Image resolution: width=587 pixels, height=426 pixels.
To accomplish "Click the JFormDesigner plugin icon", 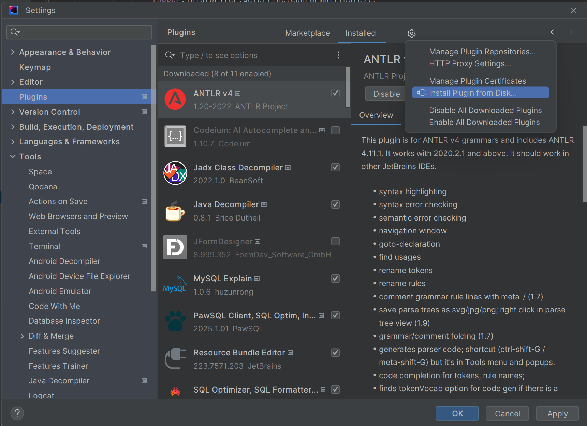I will click(x=175, y=247).
